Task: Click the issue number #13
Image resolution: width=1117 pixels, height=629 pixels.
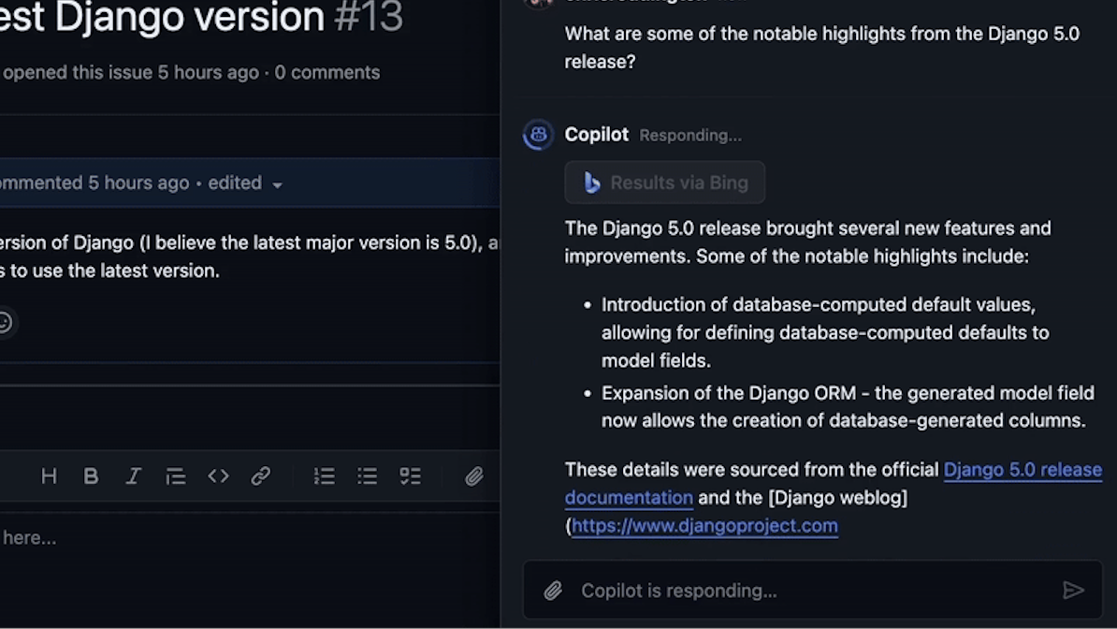Action: [369, 17]
